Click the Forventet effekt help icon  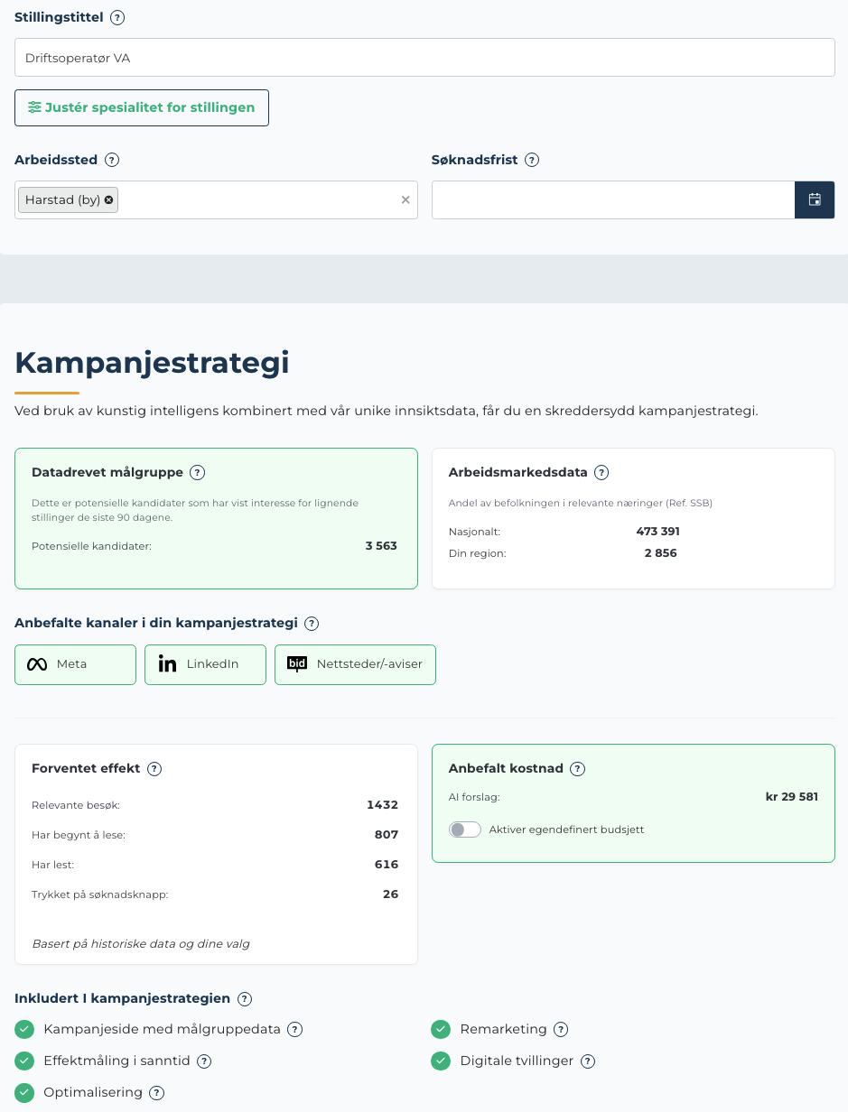(x=154, y=768)
